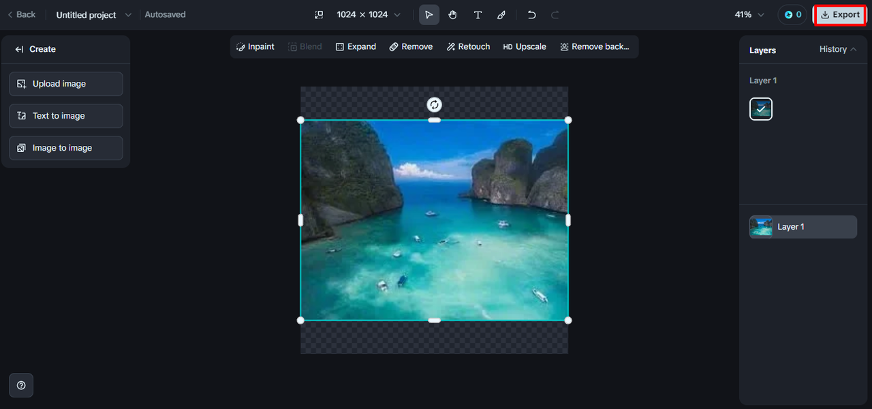872x409 pixels.
Task: Click the Blend option
Action: pyautogui.click(x=305, y=46)
